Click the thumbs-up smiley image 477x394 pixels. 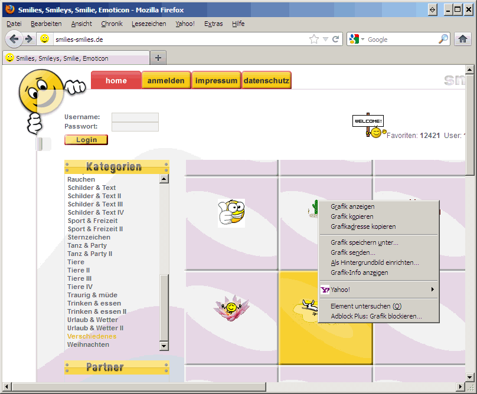pyautogui.click(x=231, y=213)
